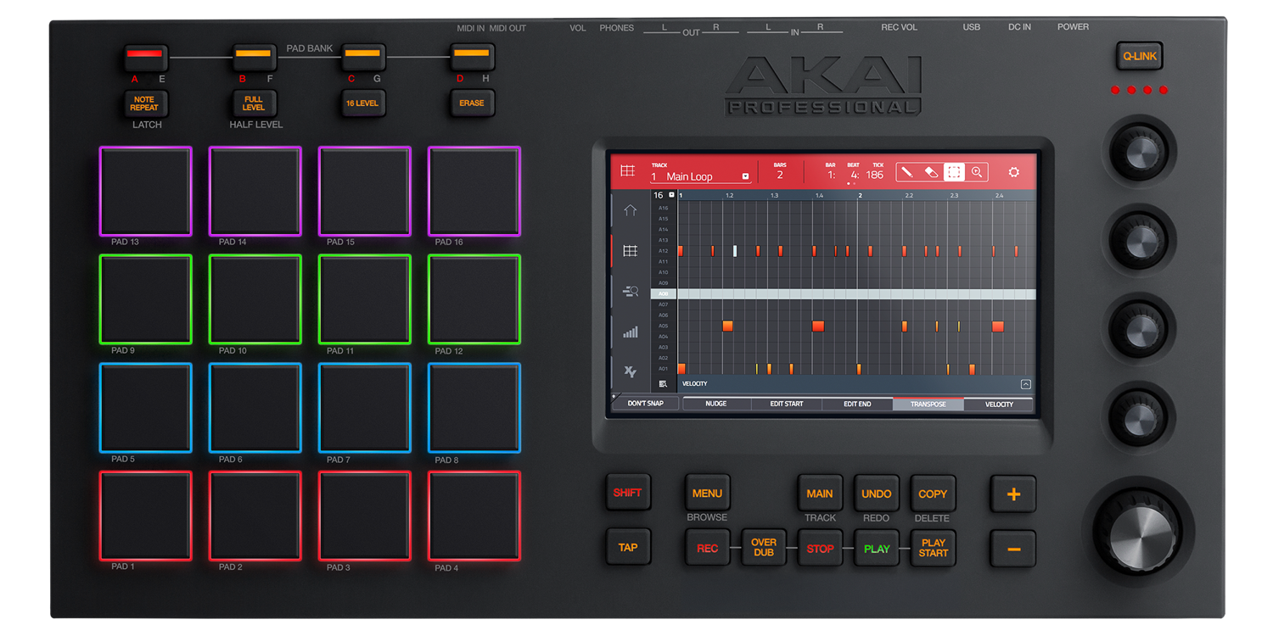Jump to 1.3 marker on ruler
Image resolution: width=1273 pixels, height=636 pixels.
[774, 196]
